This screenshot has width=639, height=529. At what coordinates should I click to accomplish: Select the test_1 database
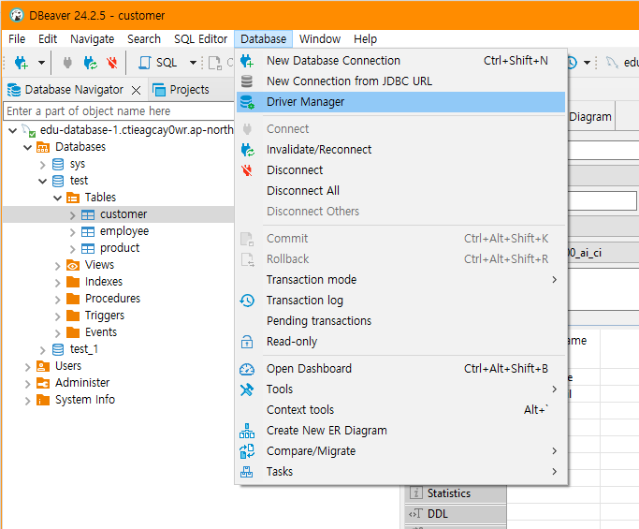click(x=84, y=349)
